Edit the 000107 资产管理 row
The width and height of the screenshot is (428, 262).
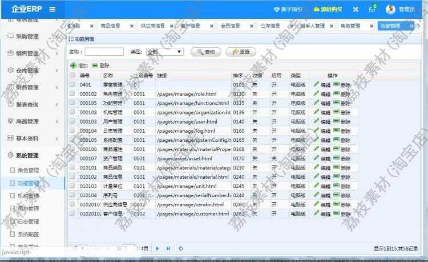[322, 158]
